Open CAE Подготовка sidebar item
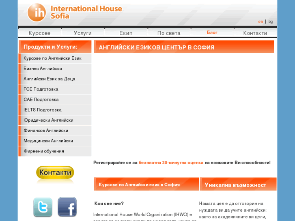This screenshot has width=295, height=221. (55, 100)
